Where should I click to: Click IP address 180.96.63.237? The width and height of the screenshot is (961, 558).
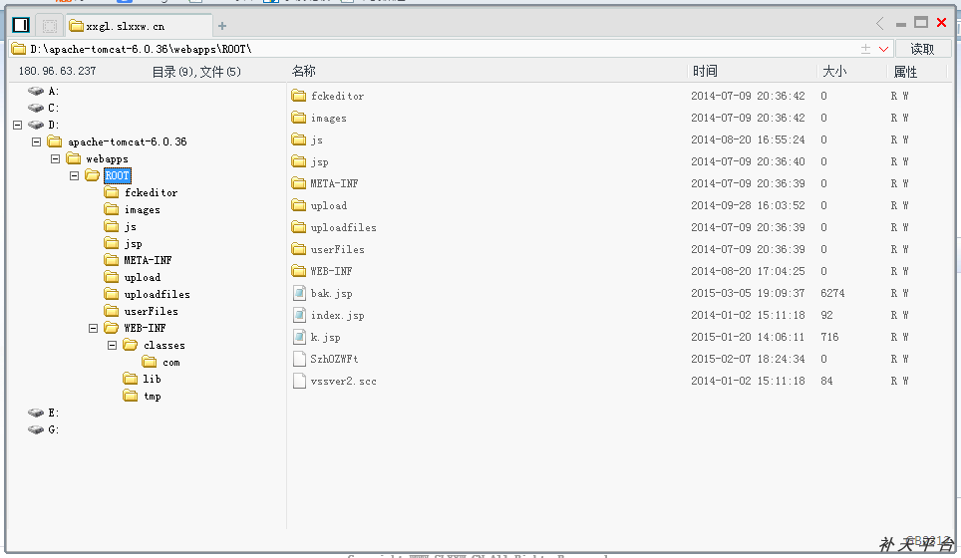[x=57, y=71]
